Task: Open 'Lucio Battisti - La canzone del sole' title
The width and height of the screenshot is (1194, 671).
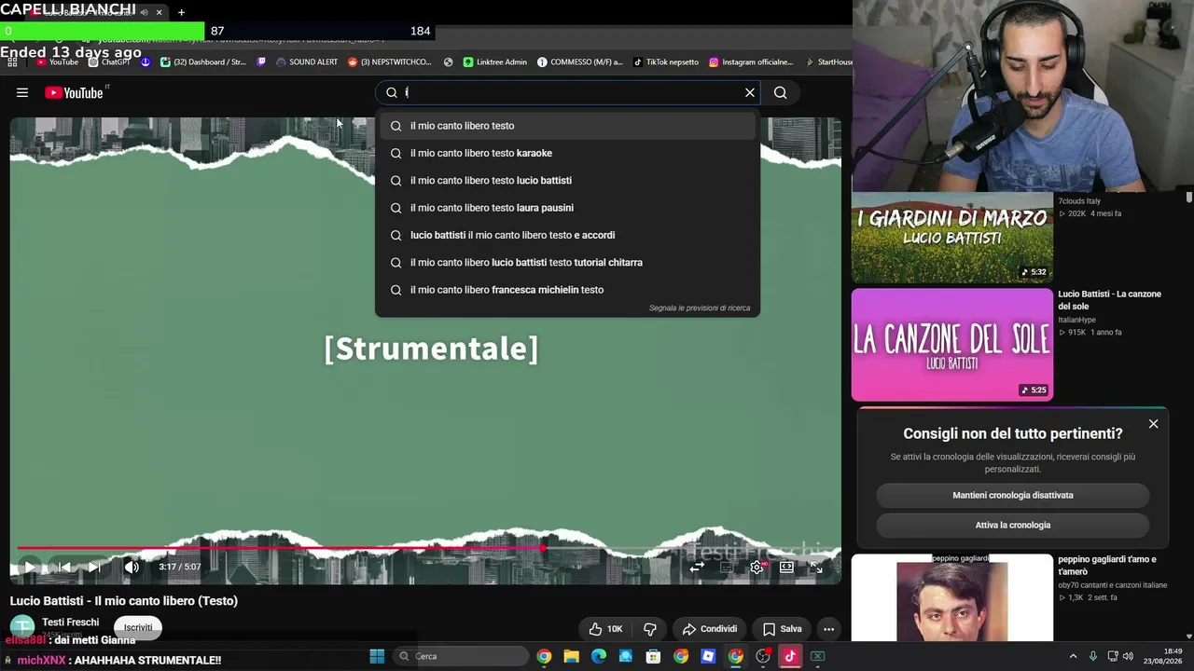Action: pyautogui.click(x=1109, y=299)
